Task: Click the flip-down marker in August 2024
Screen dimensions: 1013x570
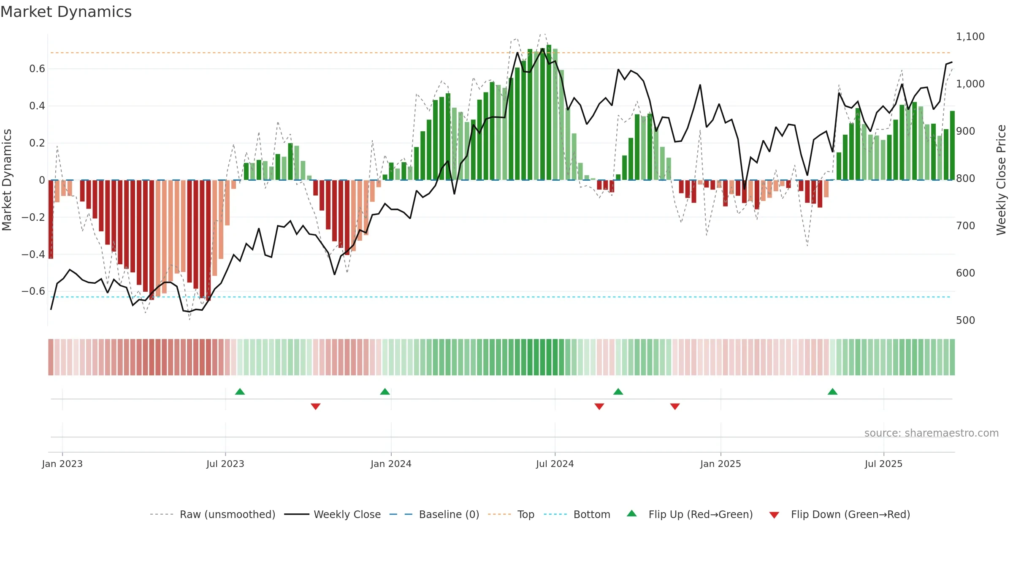Action: [599, 407]
